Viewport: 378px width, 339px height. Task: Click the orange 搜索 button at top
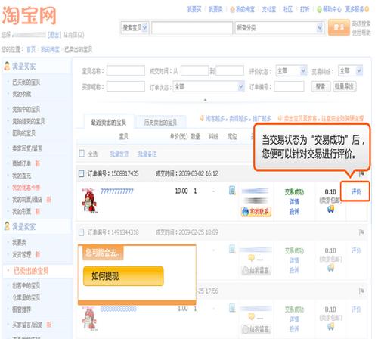tap(339, 27)
